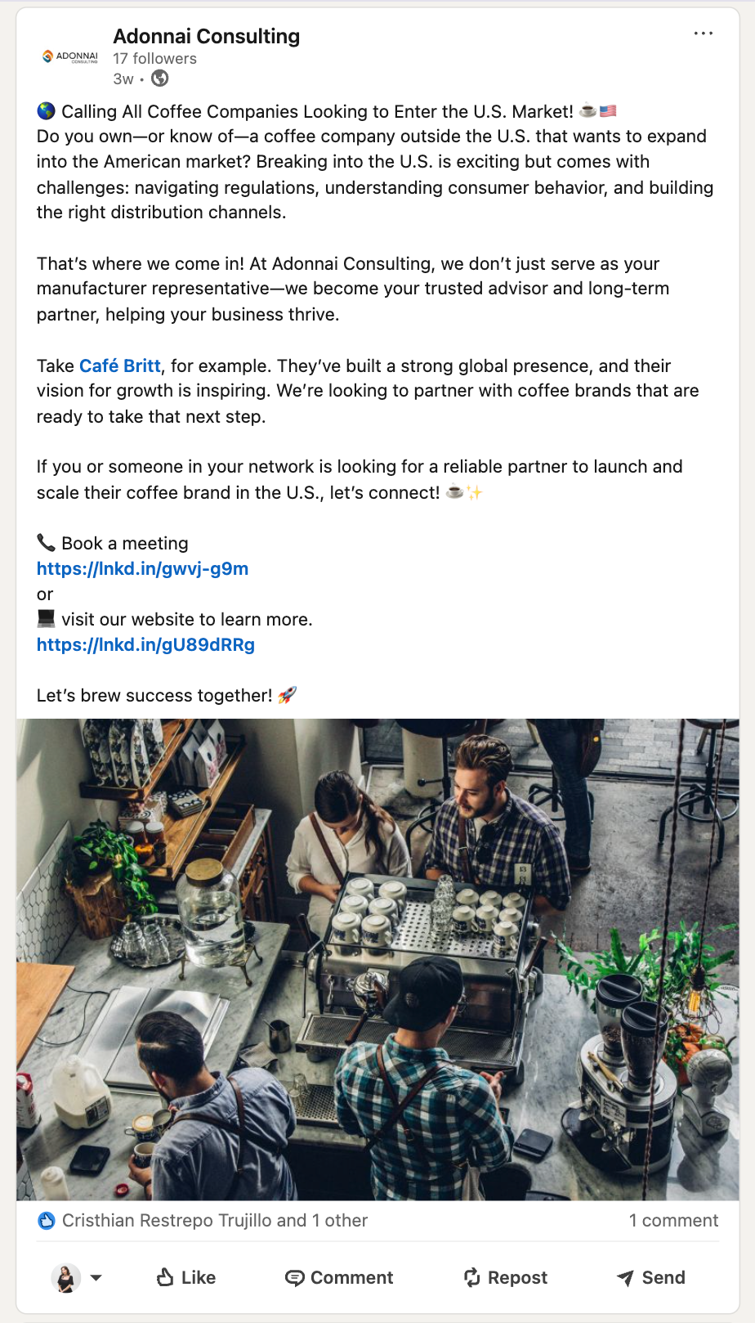The height and width of the screenshot is (1323, 755).
Task: Show the 1 comment on this post
Action: [673, 1221]
